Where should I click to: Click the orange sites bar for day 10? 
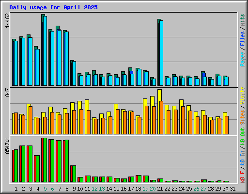tap(81, 122)
